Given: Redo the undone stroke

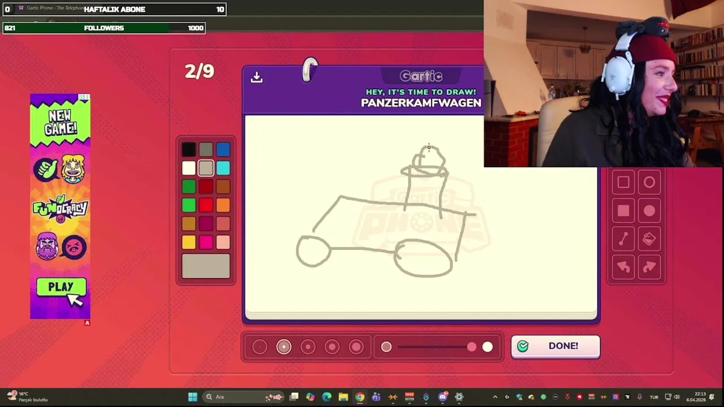Looking at the screenshot, I should [649, 267].
